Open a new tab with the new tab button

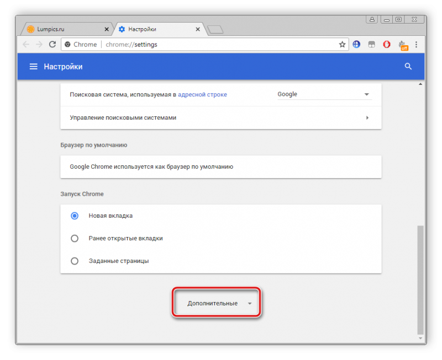[215, 30]
